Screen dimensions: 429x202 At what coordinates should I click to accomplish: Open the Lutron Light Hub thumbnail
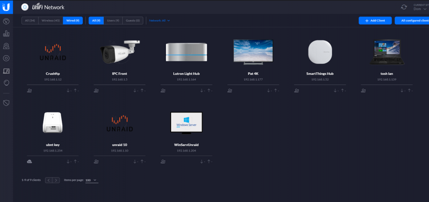186,52
